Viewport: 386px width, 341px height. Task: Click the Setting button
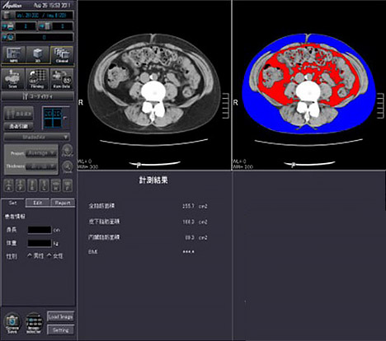tap(60, 329)
